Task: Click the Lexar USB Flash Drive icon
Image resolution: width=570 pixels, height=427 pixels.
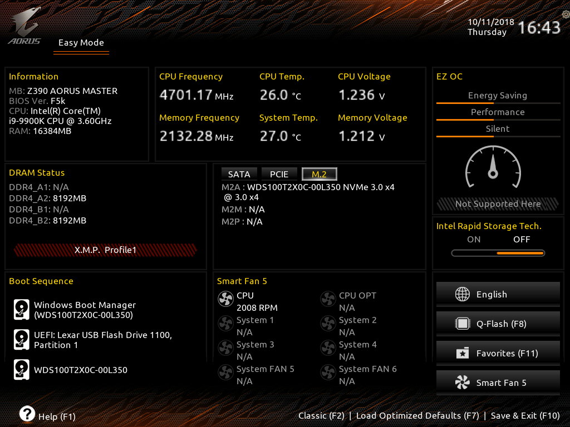Action: (x=22, y=340)
